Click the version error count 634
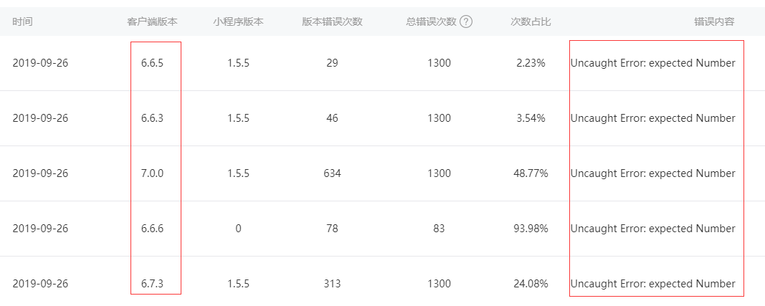Screen dimensions: 765x306 pyautogui.click(x=332, y=173)
